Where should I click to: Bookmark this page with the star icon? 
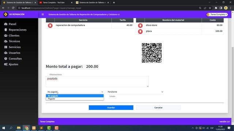(x=210, y=8)
